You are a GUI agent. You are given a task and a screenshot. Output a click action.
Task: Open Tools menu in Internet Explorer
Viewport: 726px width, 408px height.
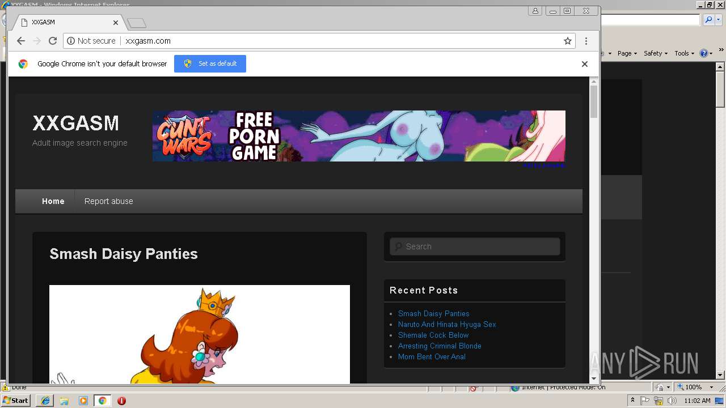pyautogui.click(x=684, y=53)
